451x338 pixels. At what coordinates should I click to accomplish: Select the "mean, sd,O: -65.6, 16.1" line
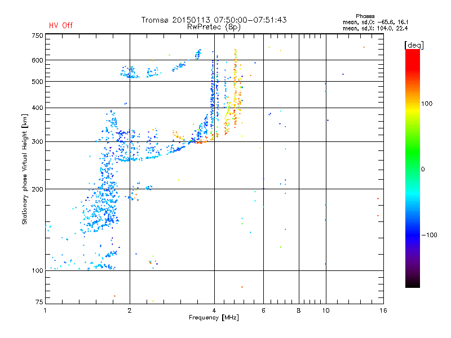[x=375, y=22]
